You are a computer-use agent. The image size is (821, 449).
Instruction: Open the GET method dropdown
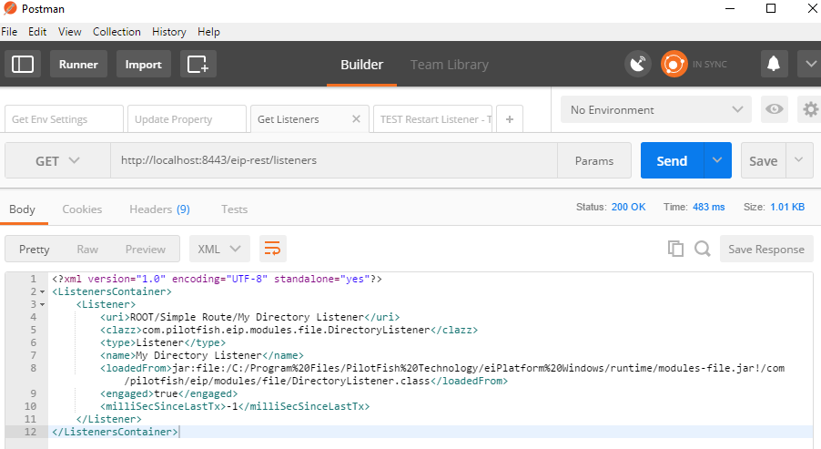(57, 161)
